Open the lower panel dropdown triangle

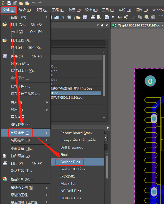[x=107, y=128]
